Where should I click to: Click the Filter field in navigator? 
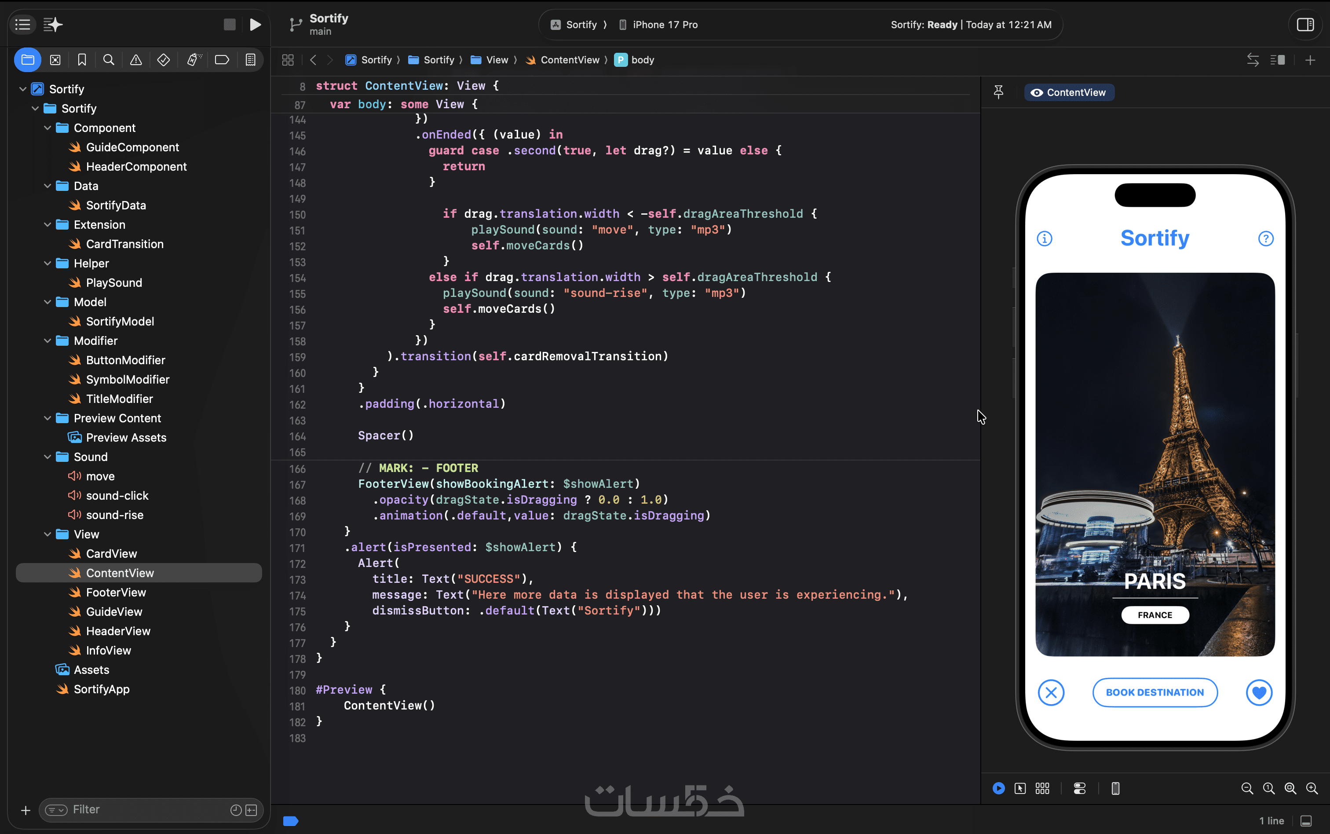coord(143,809)
